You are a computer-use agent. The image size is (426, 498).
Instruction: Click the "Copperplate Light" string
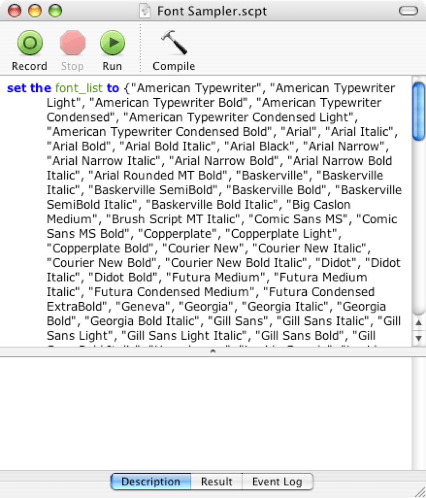coord(281,234)
